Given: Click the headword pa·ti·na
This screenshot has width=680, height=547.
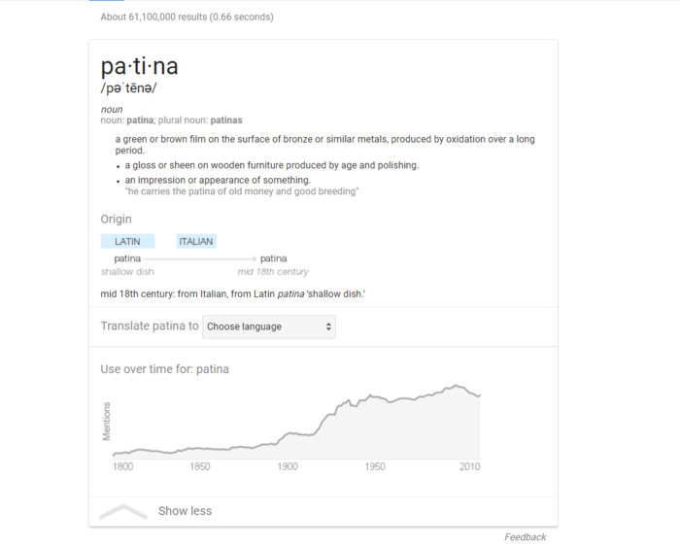Looking at the screenshot, I should tap(139, 67).
